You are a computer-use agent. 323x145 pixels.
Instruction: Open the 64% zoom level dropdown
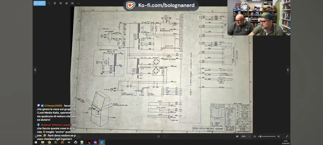click(x=246, y=136)
